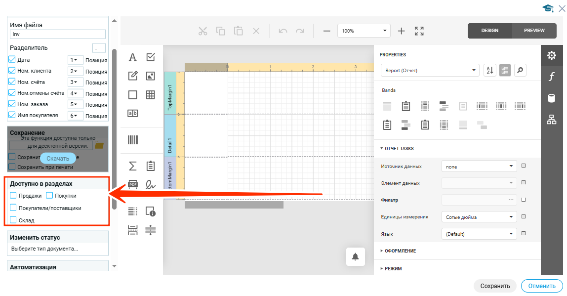Expand the Оформление section
This screenshot has height=296, width=567.
[x=400, y=251]
